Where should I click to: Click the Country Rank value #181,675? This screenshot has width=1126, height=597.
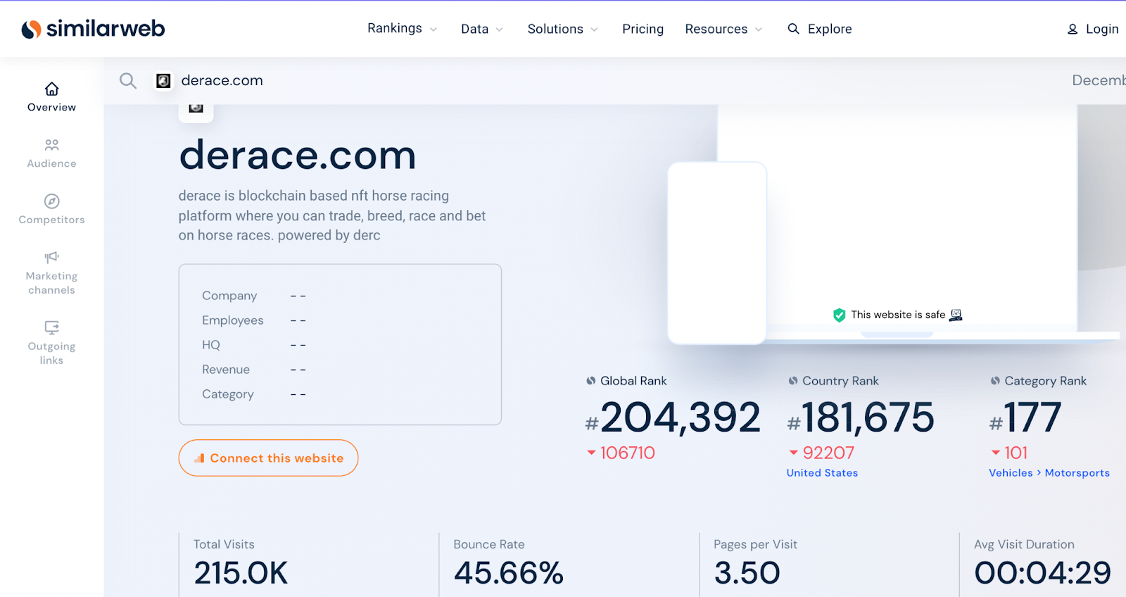click(x=861, y=417)
